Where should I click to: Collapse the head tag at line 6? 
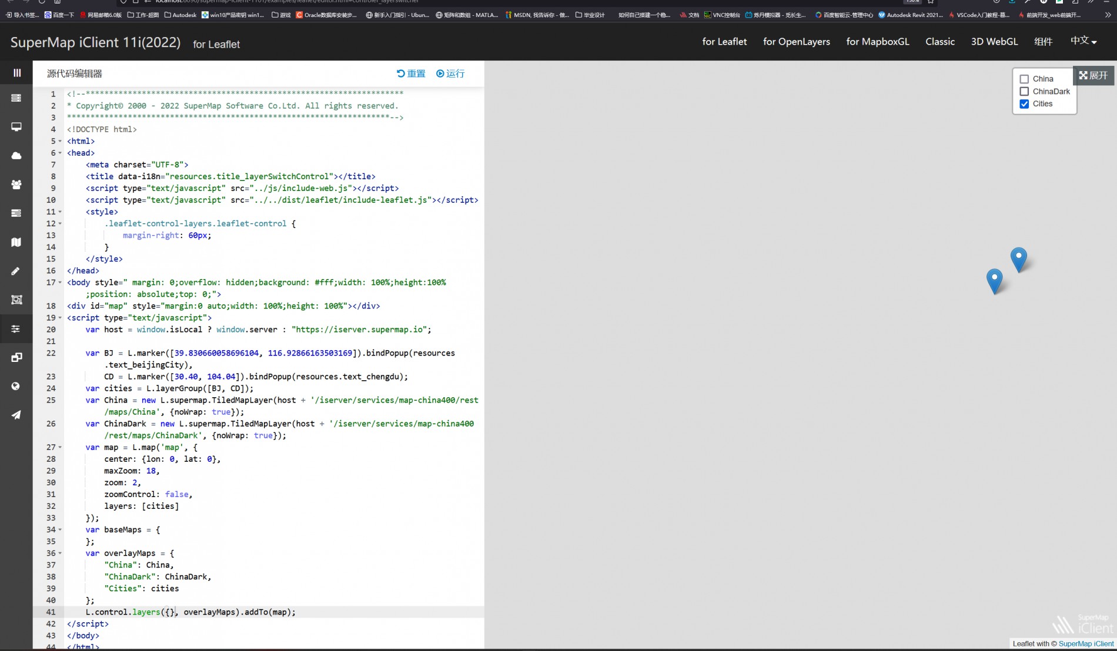pyautogui.click(x=60, y=153)
